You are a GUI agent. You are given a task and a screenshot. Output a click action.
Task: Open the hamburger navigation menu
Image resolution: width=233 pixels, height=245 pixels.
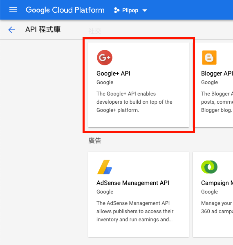coord(13,10)
